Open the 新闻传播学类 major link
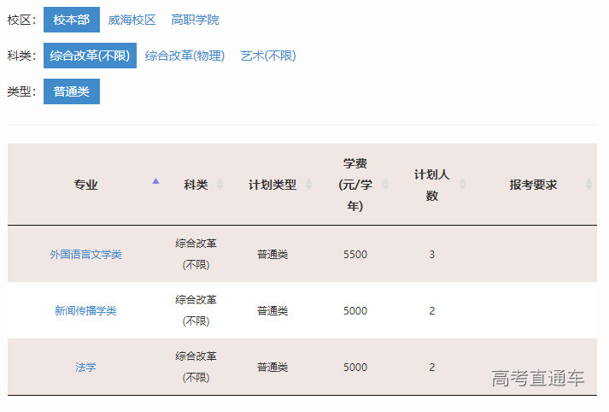The width and height of the screenshot is (609, 412). coord(85,311)
